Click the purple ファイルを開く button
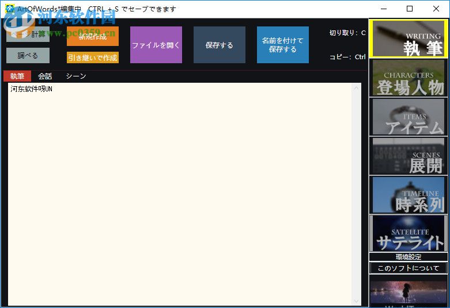450x308 pixels. click(x=156, y=45)
